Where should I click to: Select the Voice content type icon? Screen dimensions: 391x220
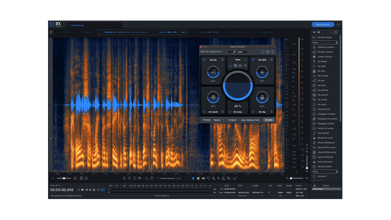[x=230, y=65]
